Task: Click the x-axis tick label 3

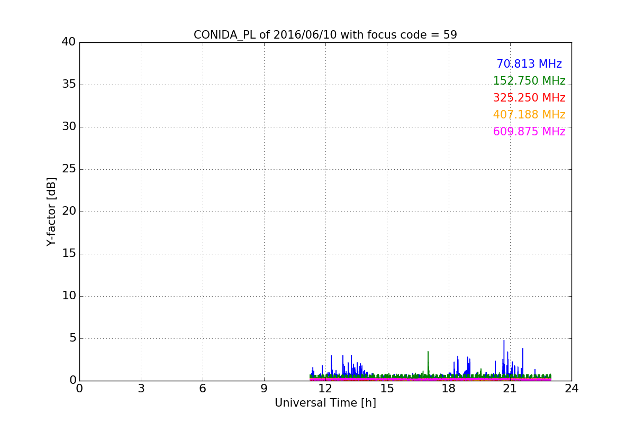Action: 141,389
